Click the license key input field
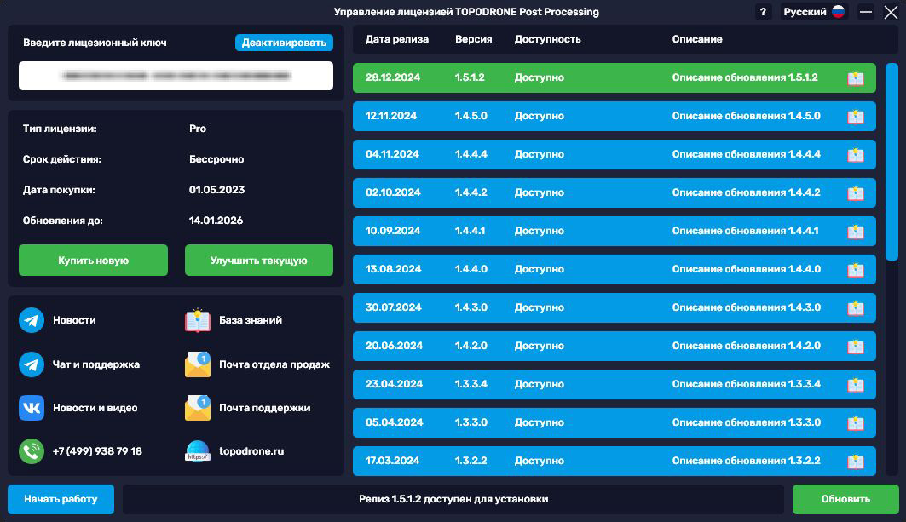Viewport: 906px width, 522px height. pyautogui.click(x=175, y=76)
